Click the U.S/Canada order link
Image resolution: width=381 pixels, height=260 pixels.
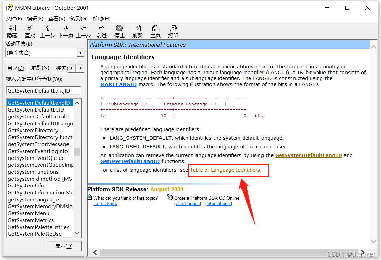click(188, 204)
